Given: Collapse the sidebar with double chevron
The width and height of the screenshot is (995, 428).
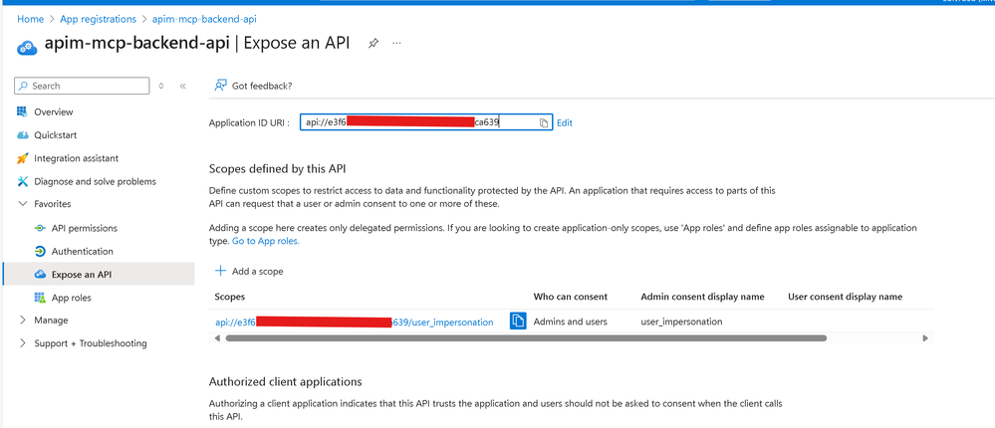Looking at the screenshot, I should pyautogui.click(x=182, y=87).
